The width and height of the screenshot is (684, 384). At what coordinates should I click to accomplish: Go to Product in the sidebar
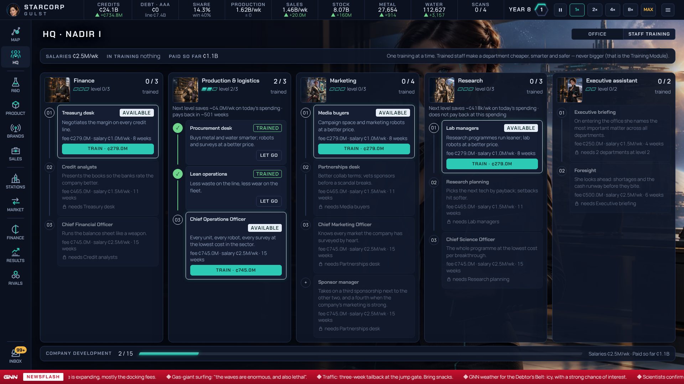pos(15,108)
